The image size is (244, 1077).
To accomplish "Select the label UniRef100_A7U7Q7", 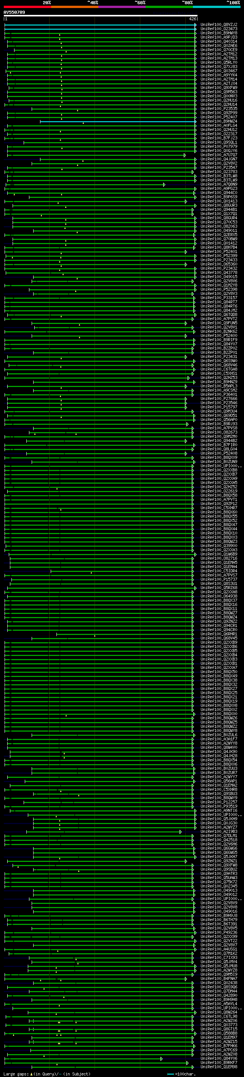I will (x=219, y=155).
